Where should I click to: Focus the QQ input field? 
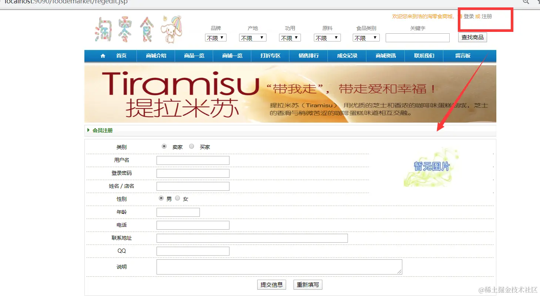[193, 251]
